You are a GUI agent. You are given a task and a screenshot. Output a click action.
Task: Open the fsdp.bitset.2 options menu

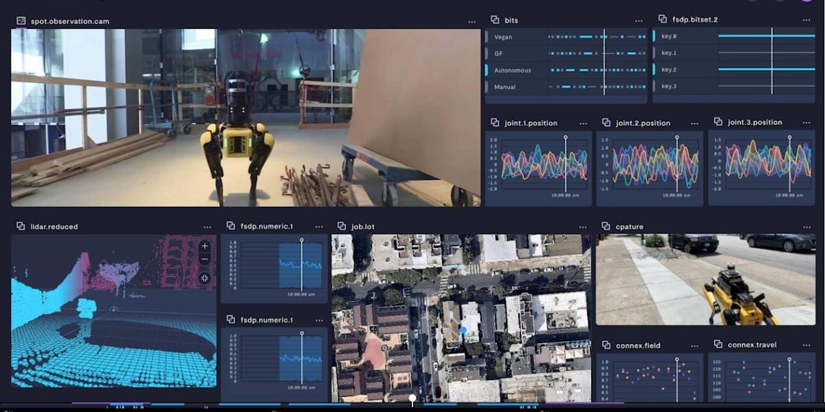807,20
